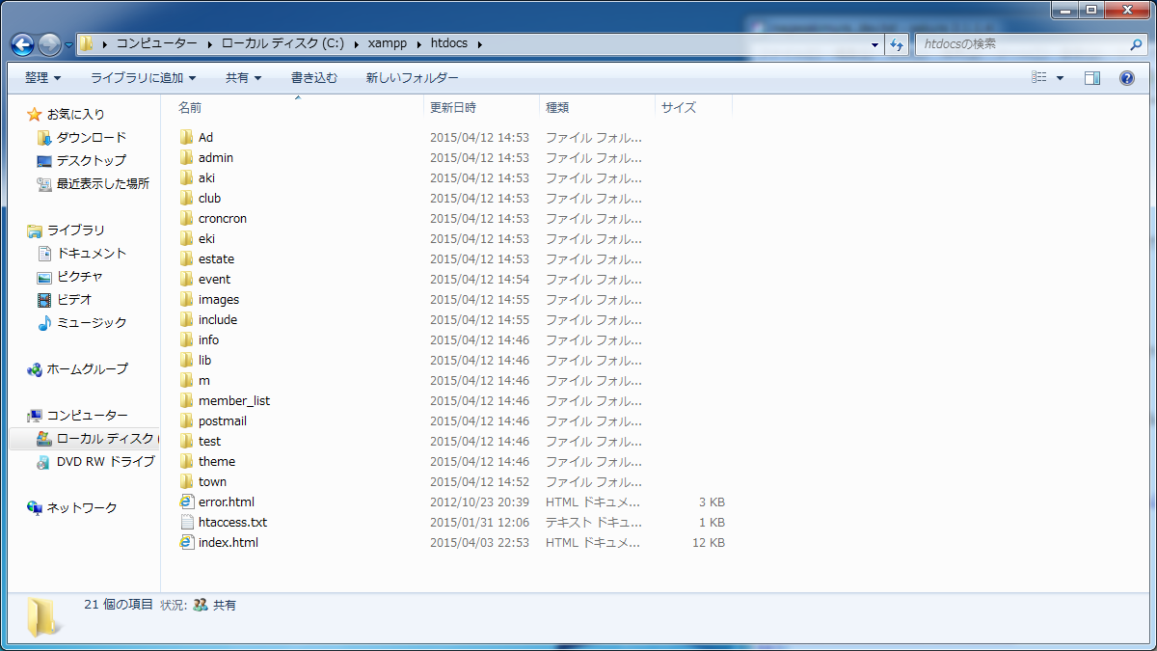The height and width of the screenshot is (651, 1157).
Task: Open the 整理 organize dropdown menu
Action: tap(42, 78)
